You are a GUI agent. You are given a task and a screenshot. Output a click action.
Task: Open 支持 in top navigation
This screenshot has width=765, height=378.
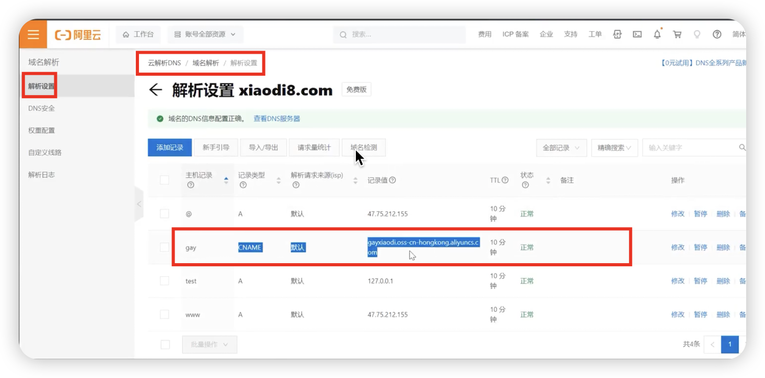coord(571,34)
